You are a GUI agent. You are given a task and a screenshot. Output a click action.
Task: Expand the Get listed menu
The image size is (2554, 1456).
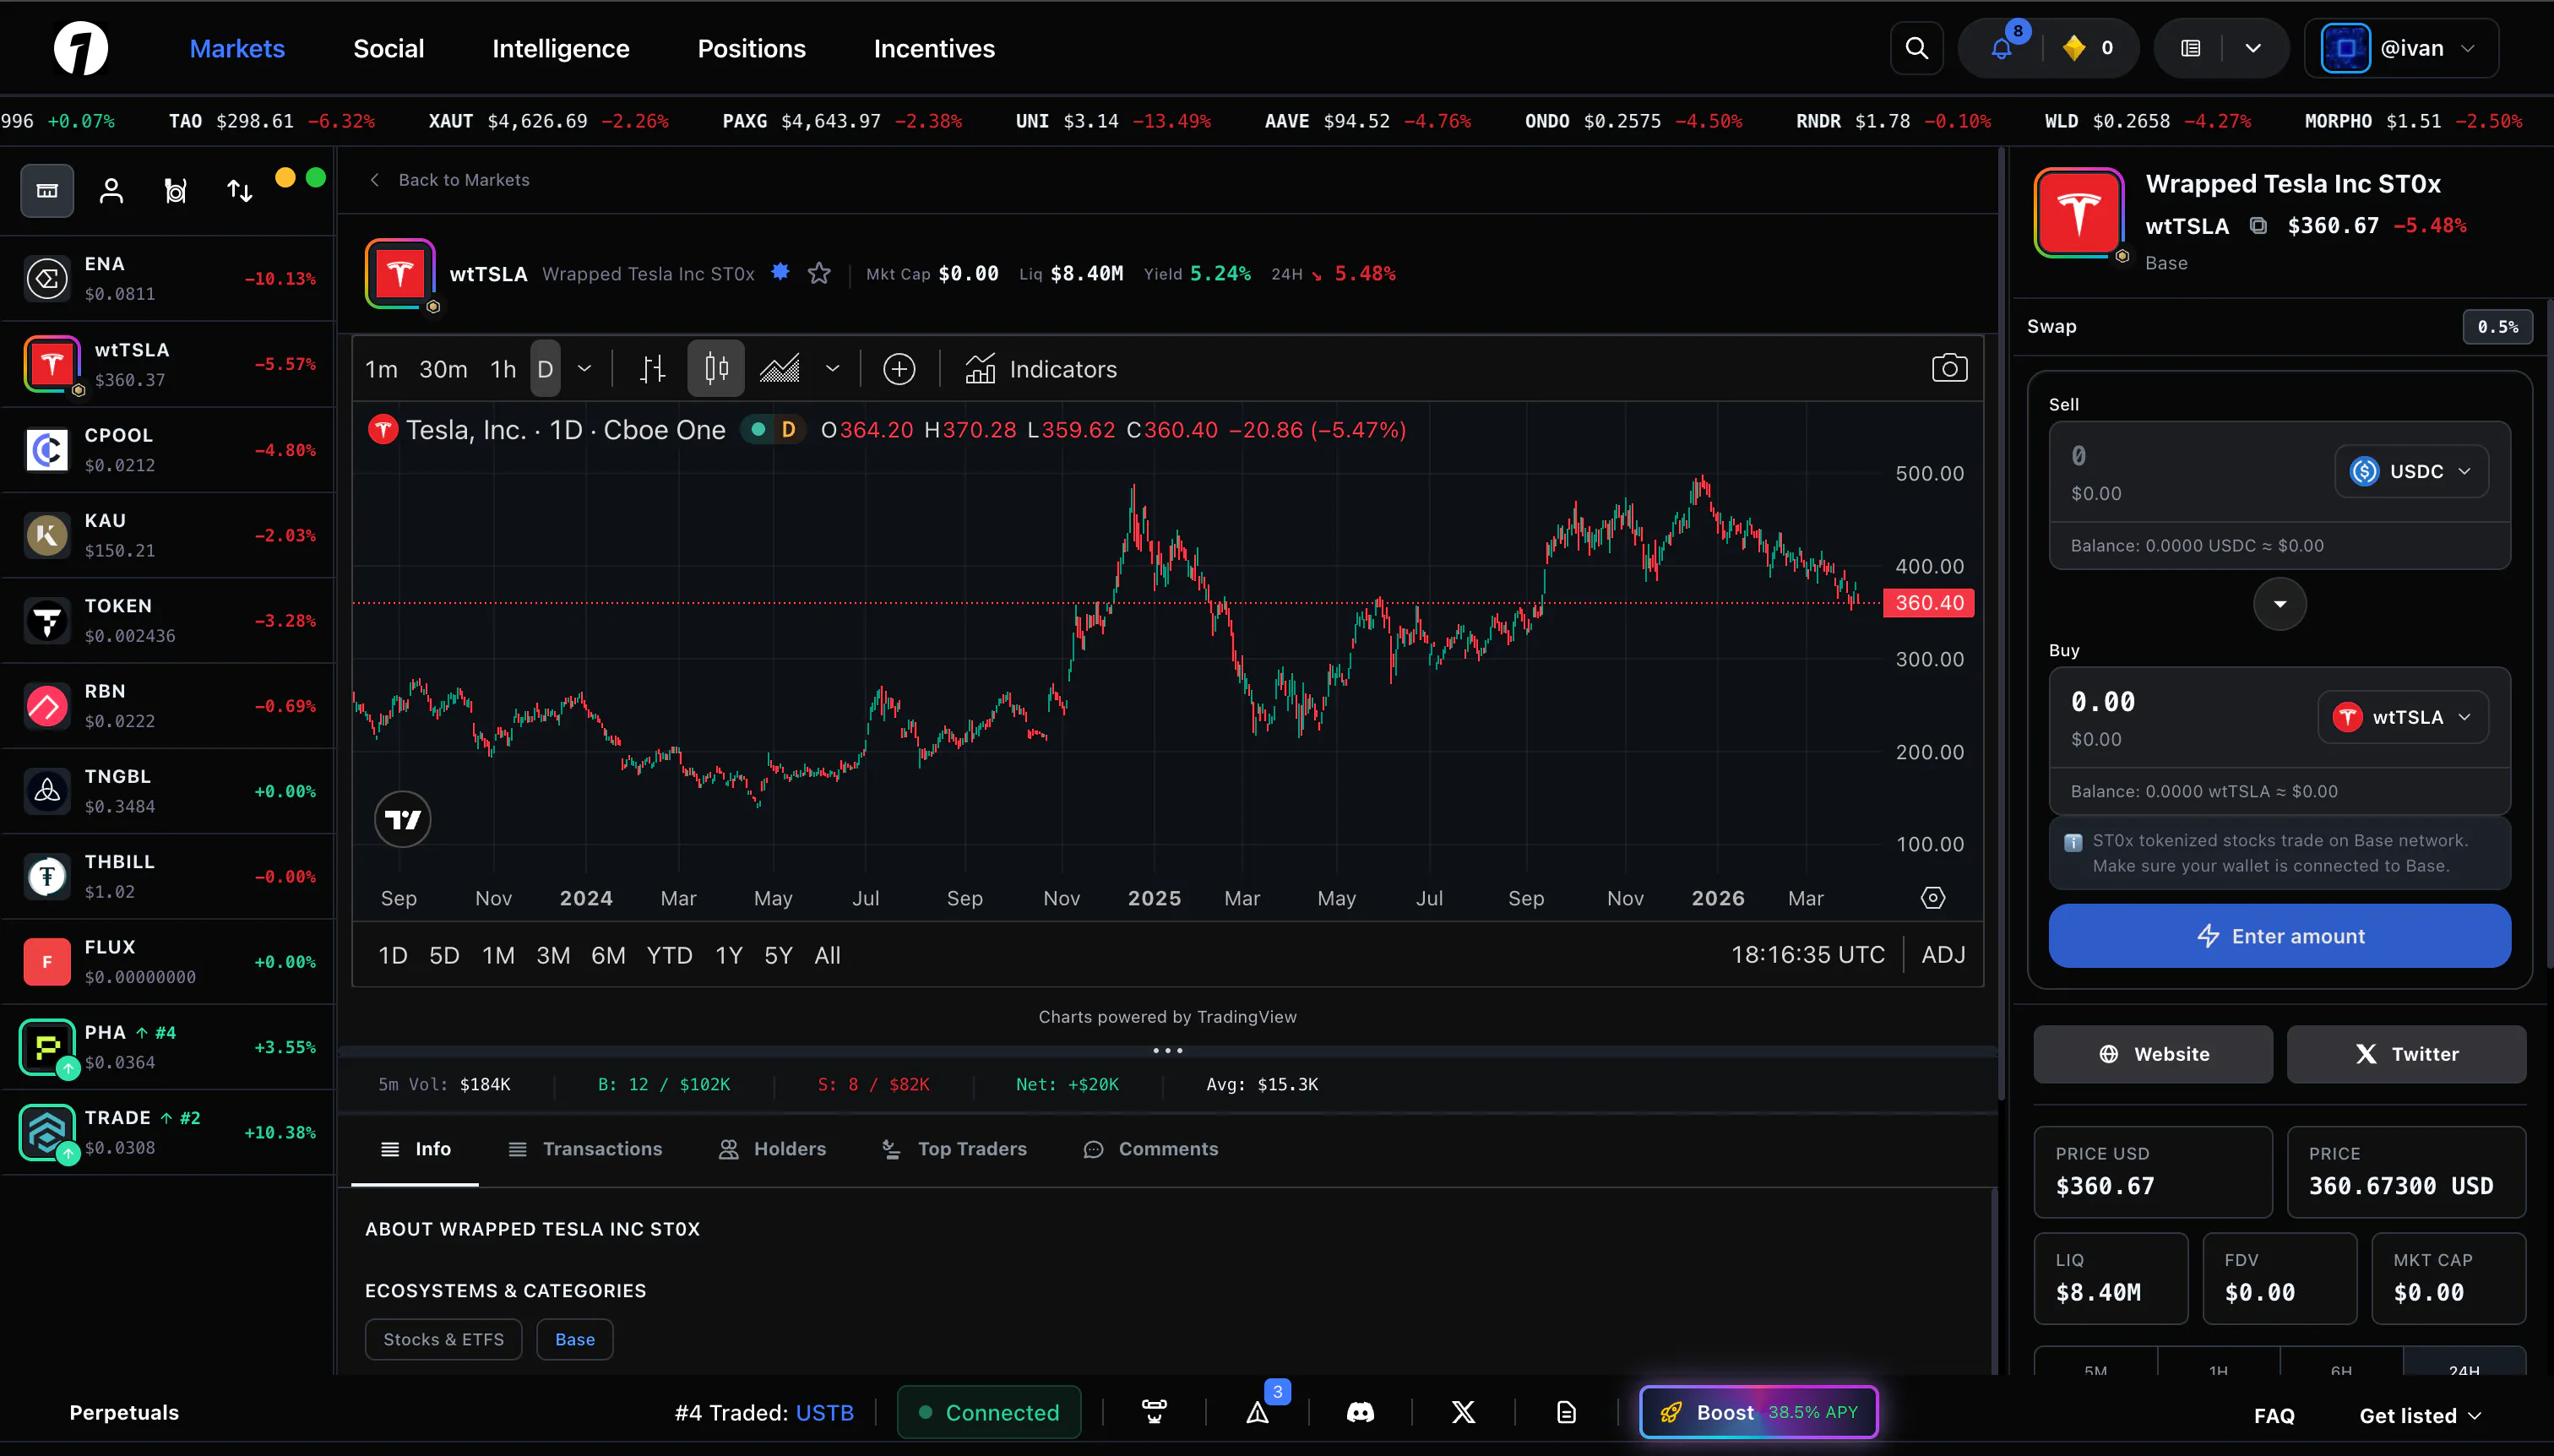click(2420, 1415)
